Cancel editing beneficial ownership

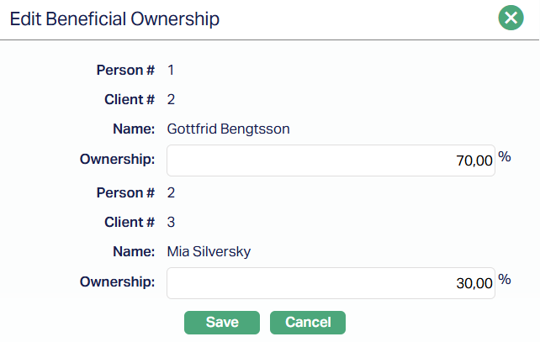pos(308,322)
